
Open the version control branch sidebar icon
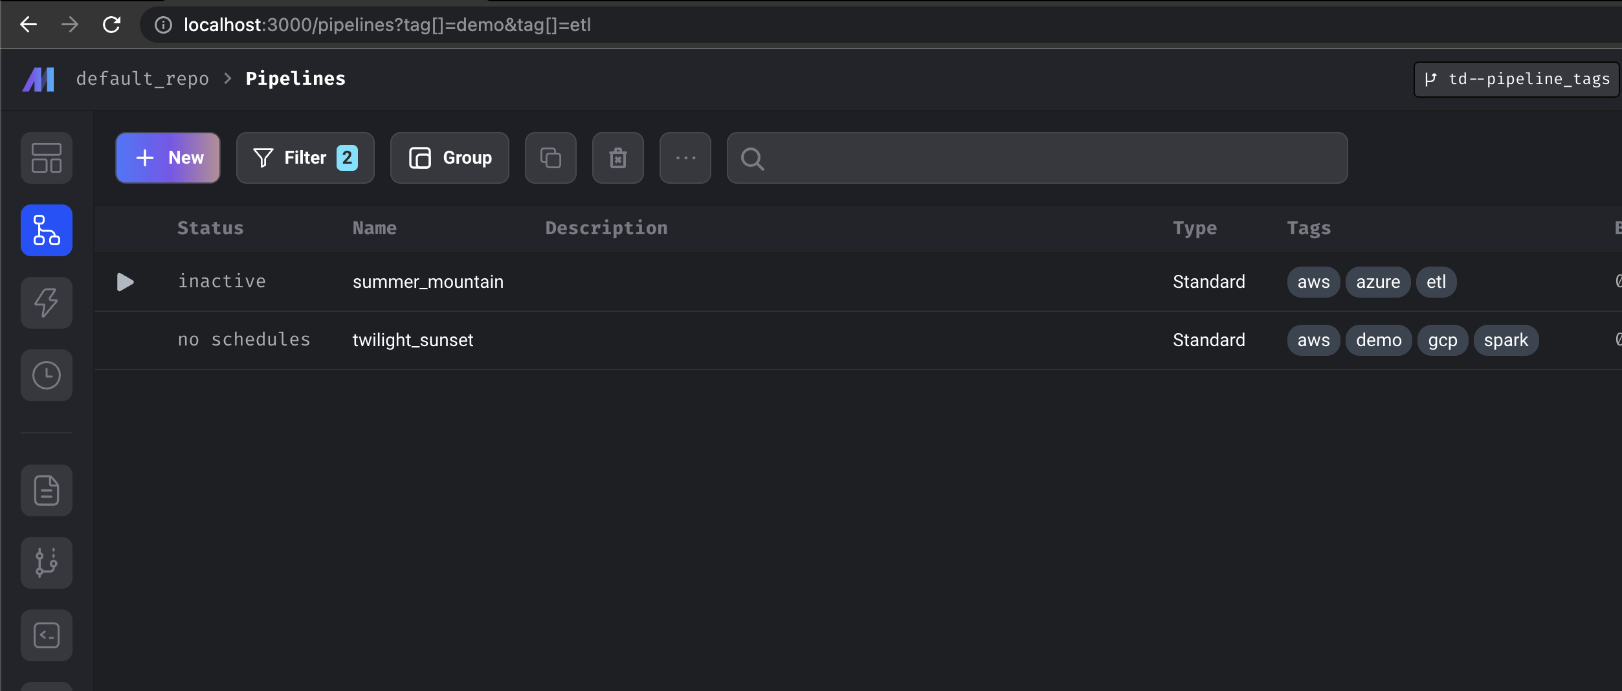pyautogui.click(x=47, y=563)
